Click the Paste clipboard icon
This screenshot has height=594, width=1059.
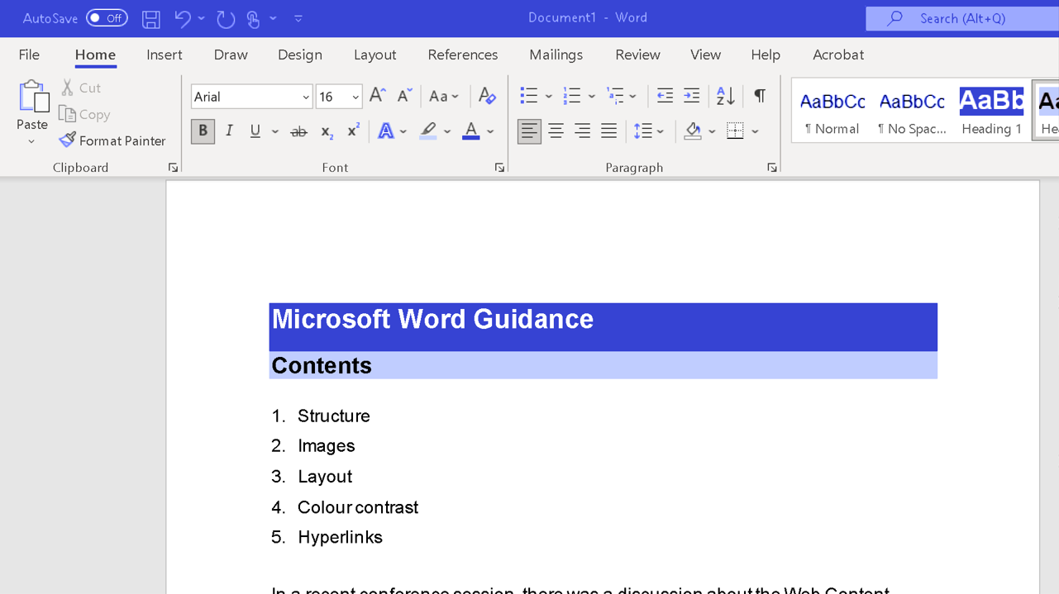(32, 96)
